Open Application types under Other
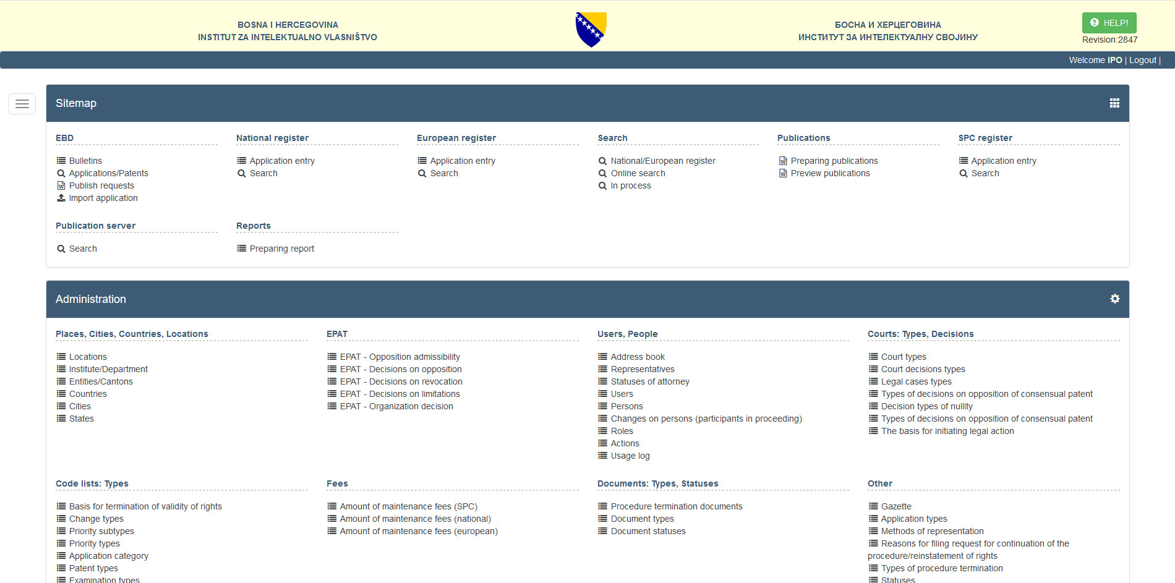1175x583 pixels. [x=914, y=519]
